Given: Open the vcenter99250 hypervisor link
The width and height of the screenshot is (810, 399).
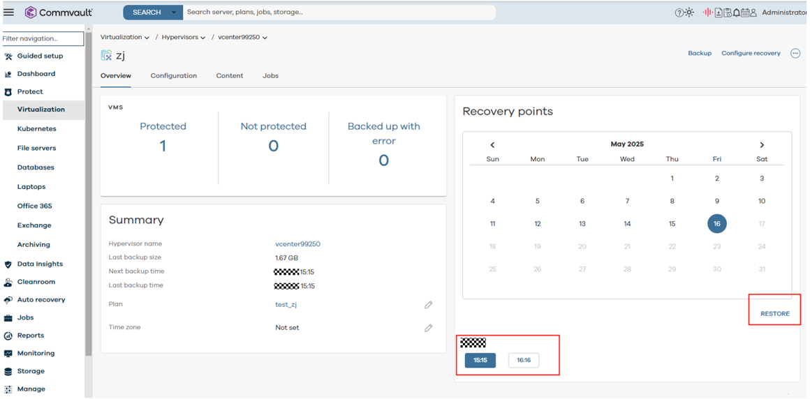Looking at the screenshot, I should pos(297,244).
